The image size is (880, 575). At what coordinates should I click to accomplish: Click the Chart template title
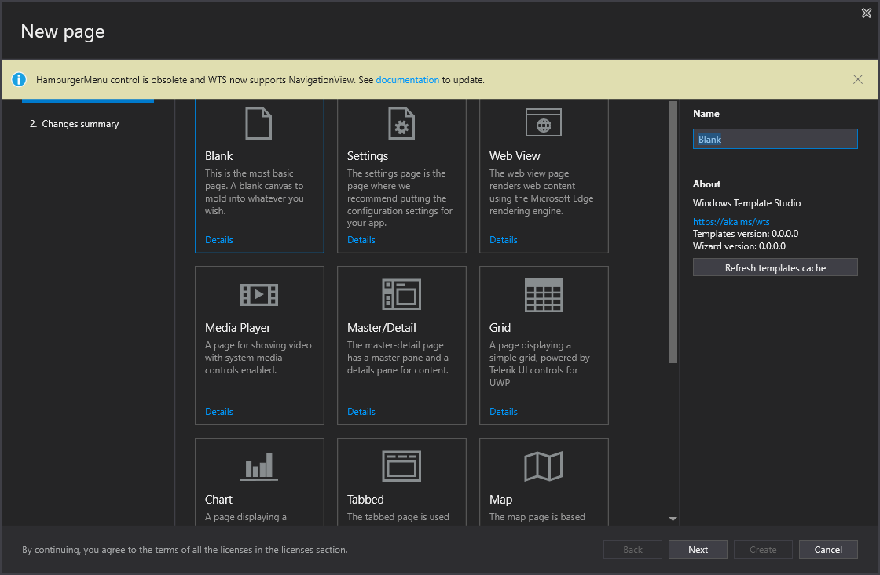218,500
